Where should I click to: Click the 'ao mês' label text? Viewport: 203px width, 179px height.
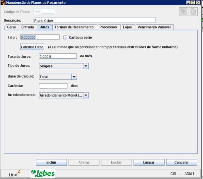point(86,56)
